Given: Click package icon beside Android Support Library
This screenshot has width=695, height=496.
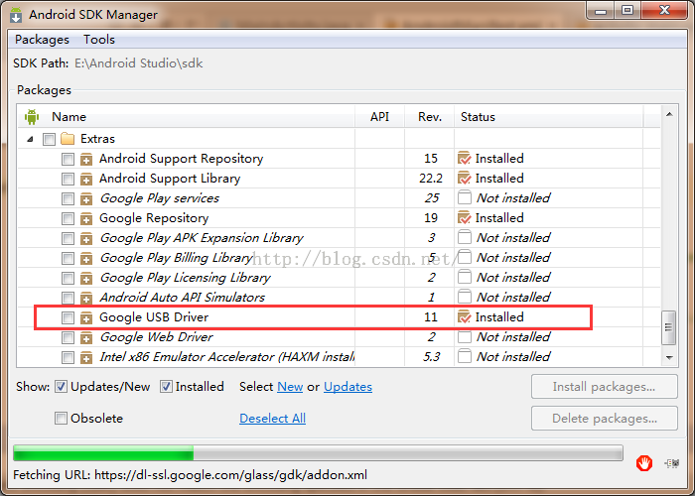Looking at the screenshot, I should [x=86, y=179].
